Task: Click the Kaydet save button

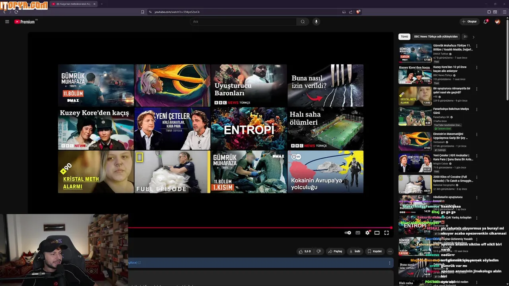Action: [375, 251]
